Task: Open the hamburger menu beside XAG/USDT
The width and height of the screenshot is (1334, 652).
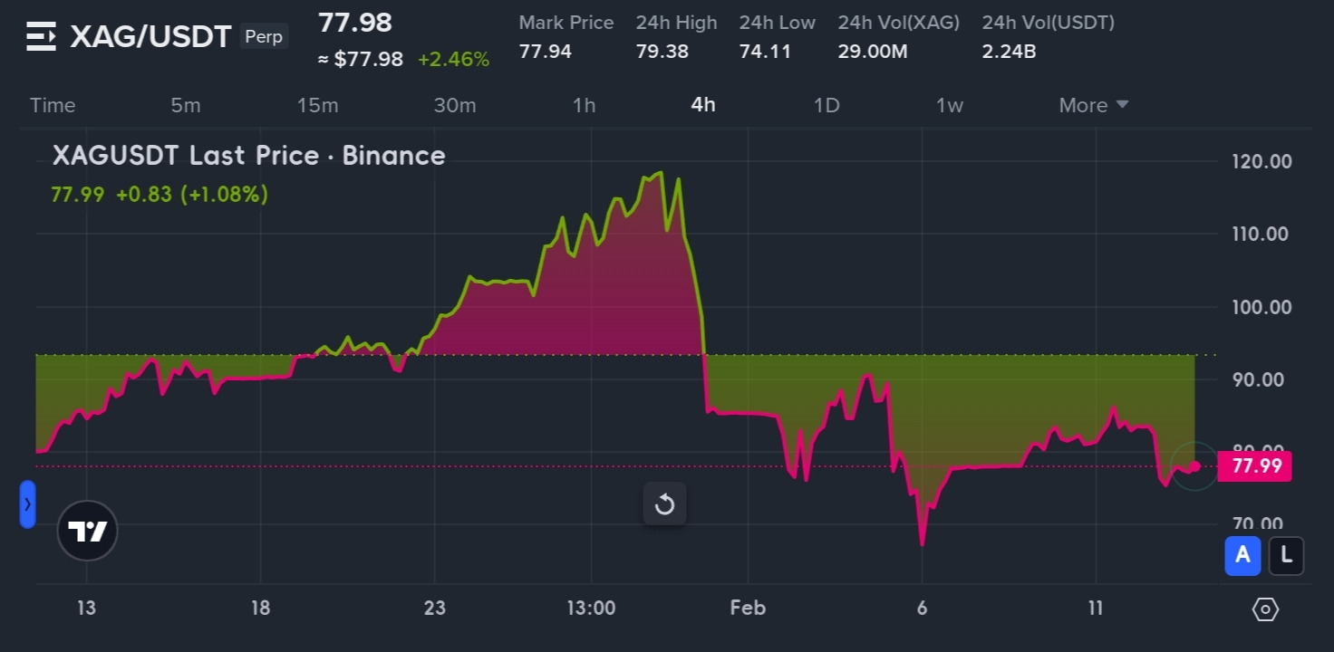Action: tap(42, 36)
